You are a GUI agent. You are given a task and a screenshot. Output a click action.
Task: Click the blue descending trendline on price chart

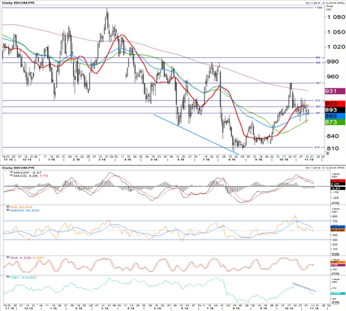(196, 134)
